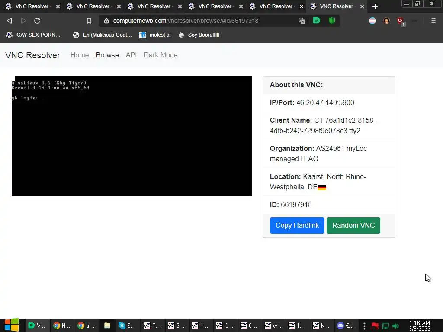Image resolution: width=443 pixels, height=332 pixels.
Task: Click the green speech-bubble icon in address bar
Action: coord(317,21)
